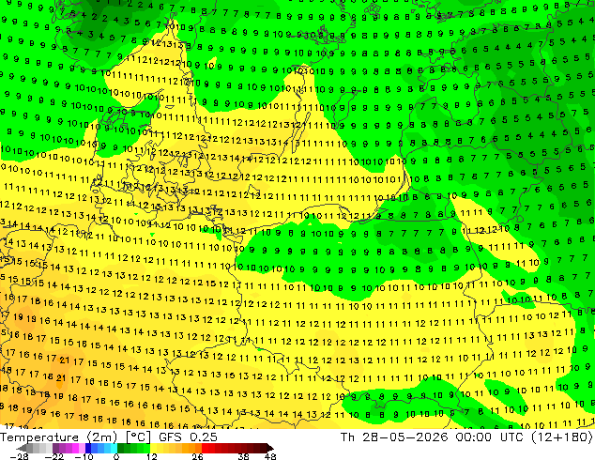Click the 'Temperature (2m) [°C] GFS 0.25' title
Image resolution: width=595 pixels, height=460 pixels.
109,437
